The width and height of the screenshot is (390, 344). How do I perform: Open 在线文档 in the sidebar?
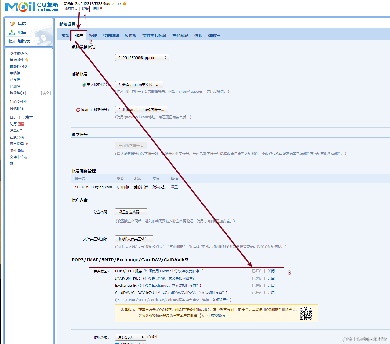(x=17, y=137)
